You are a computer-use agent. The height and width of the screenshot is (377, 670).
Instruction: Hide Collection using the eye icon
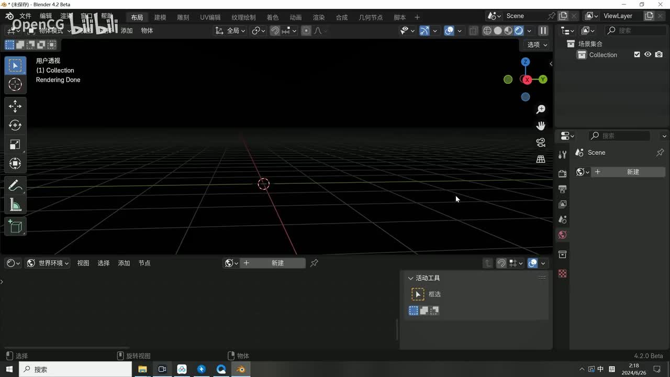click(x=648, y=54)
